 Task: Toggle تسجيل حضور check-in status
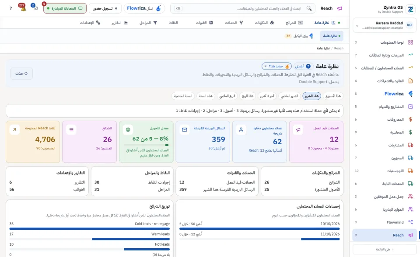pos(105,8)
